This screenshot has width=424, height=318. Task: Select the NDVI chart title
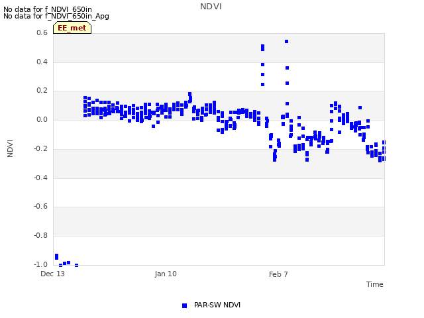pos(211,7)
